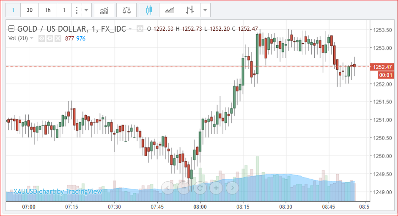
Task: Remove the Volume indicator with X
Action: 58,38
